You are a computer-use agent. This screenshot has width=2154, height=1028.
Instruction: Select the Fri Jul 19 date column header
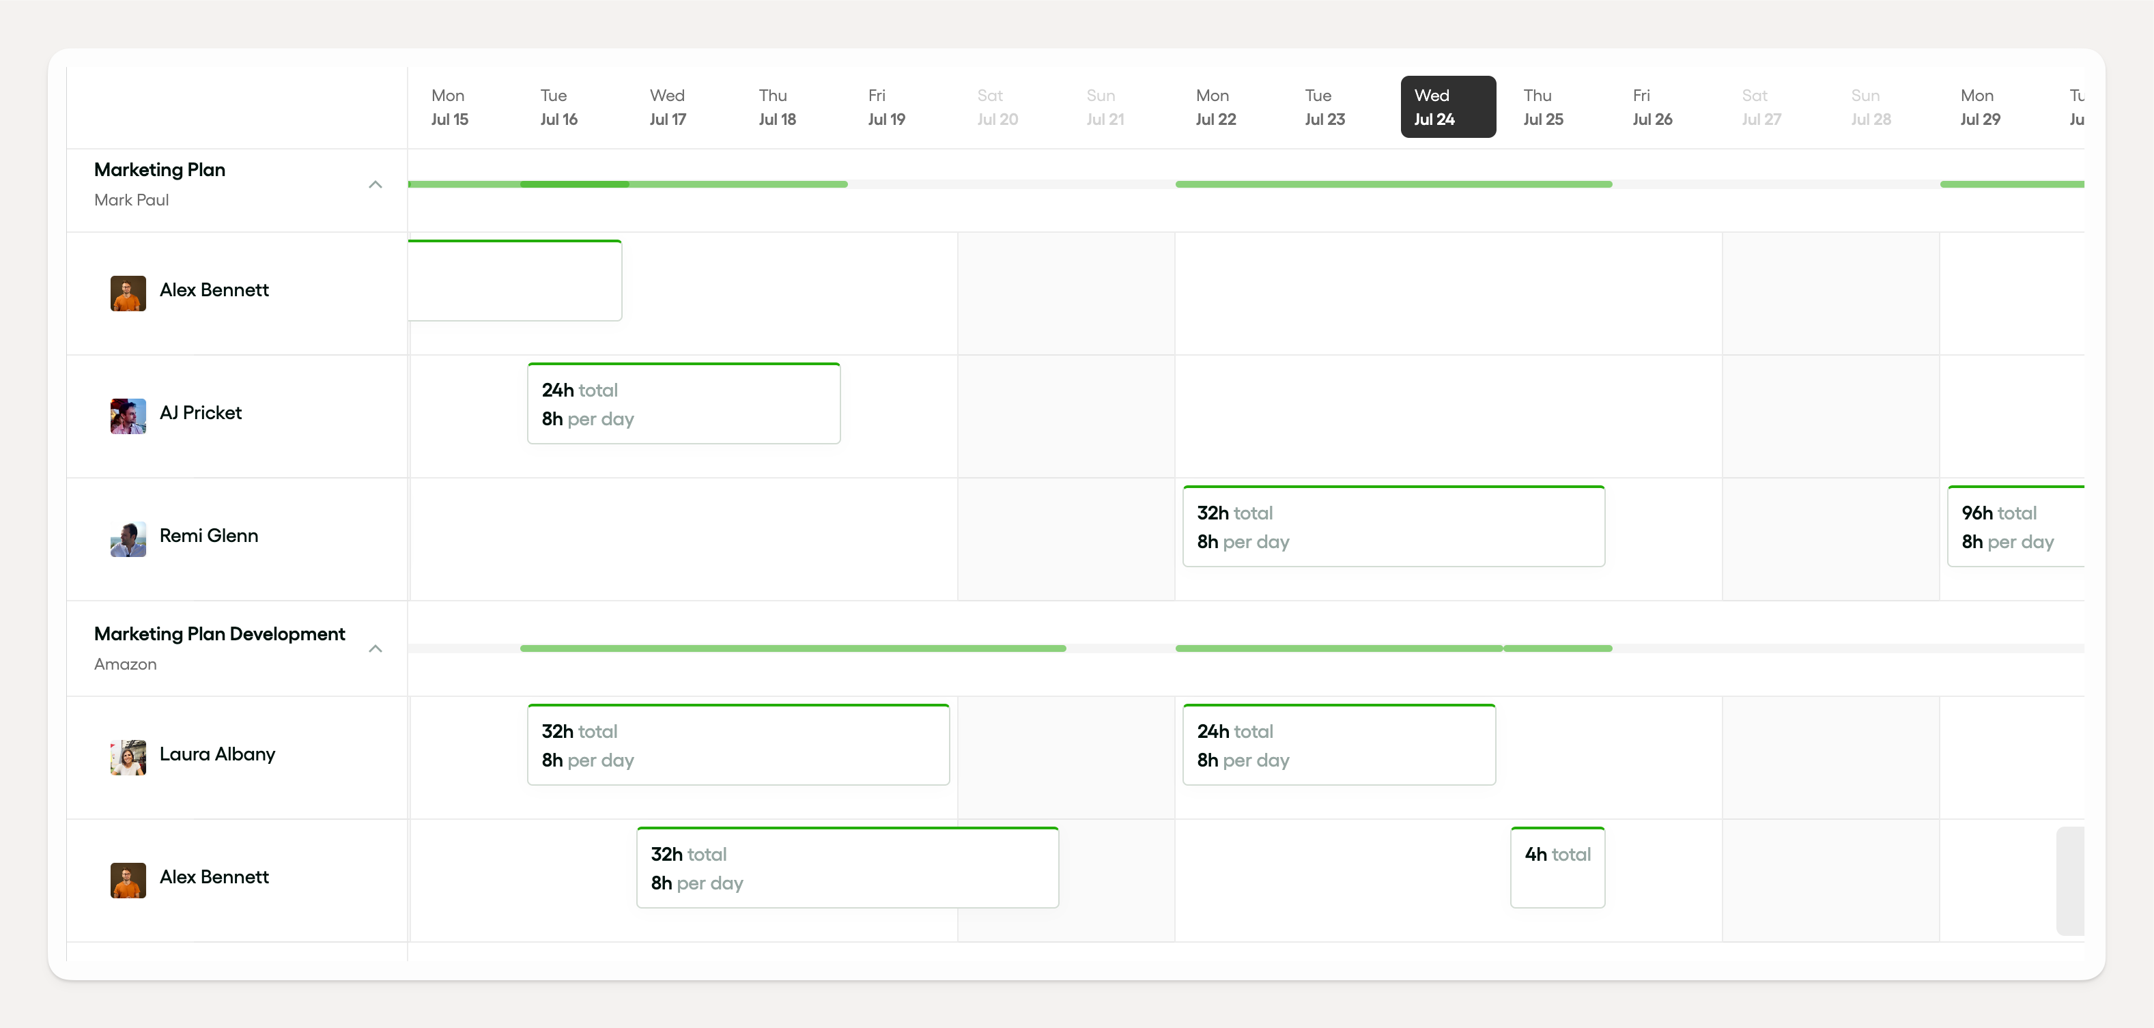pyautogui.click(x=886, y=107)
